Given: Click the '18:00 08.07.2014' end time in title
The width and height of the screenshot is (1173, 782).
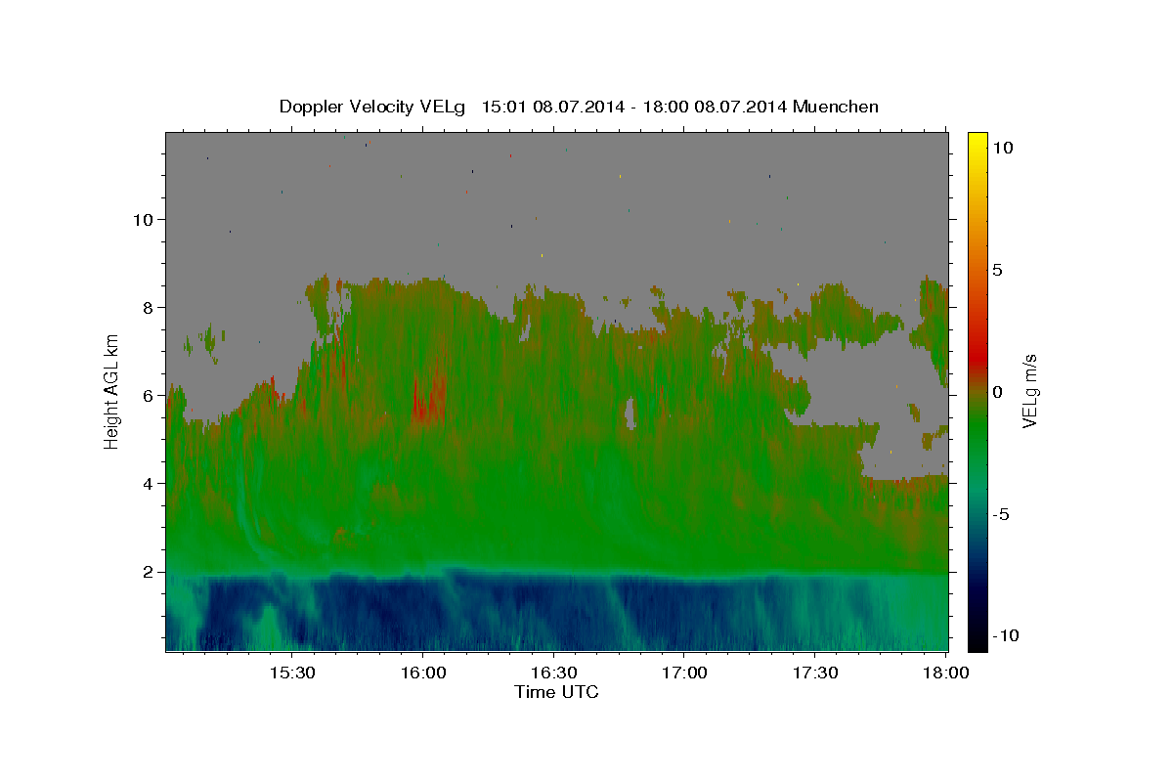Looking at the screenshot, I should [x=712, y=107].
